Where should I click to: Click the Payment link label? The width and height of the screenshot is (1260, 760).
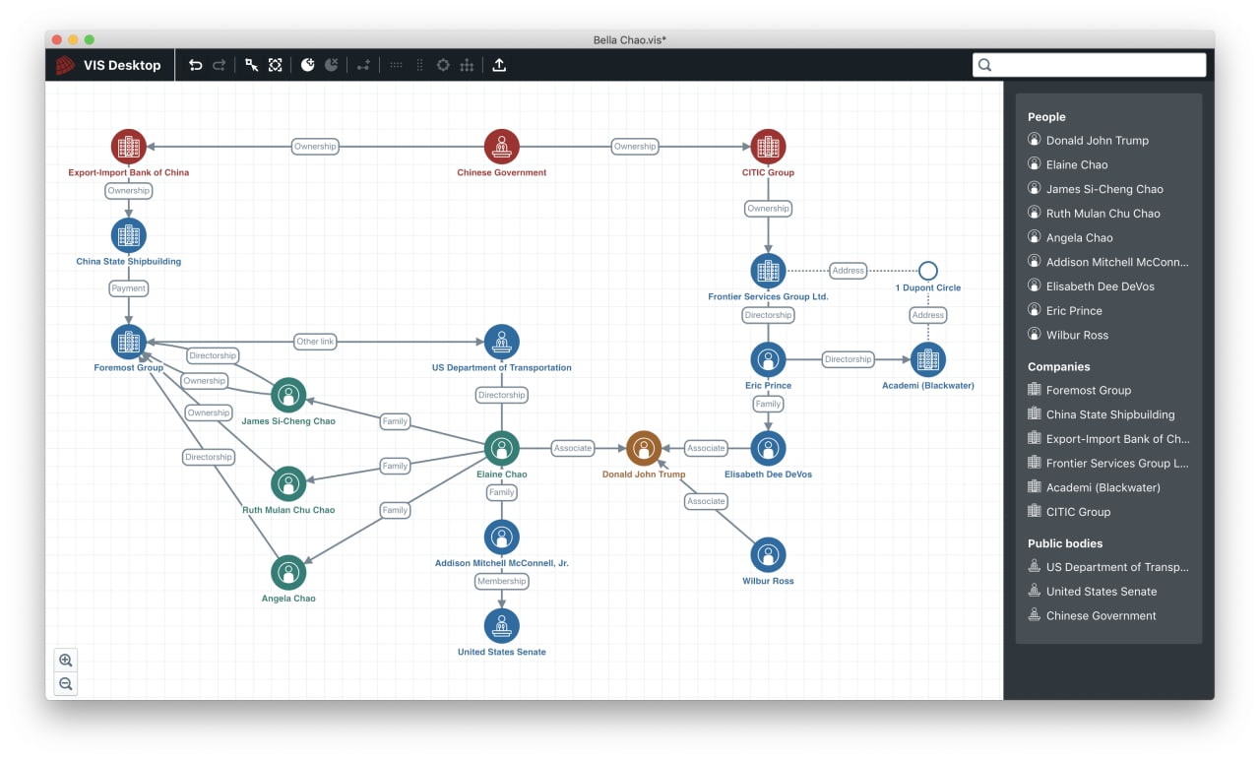coord(128,288)
